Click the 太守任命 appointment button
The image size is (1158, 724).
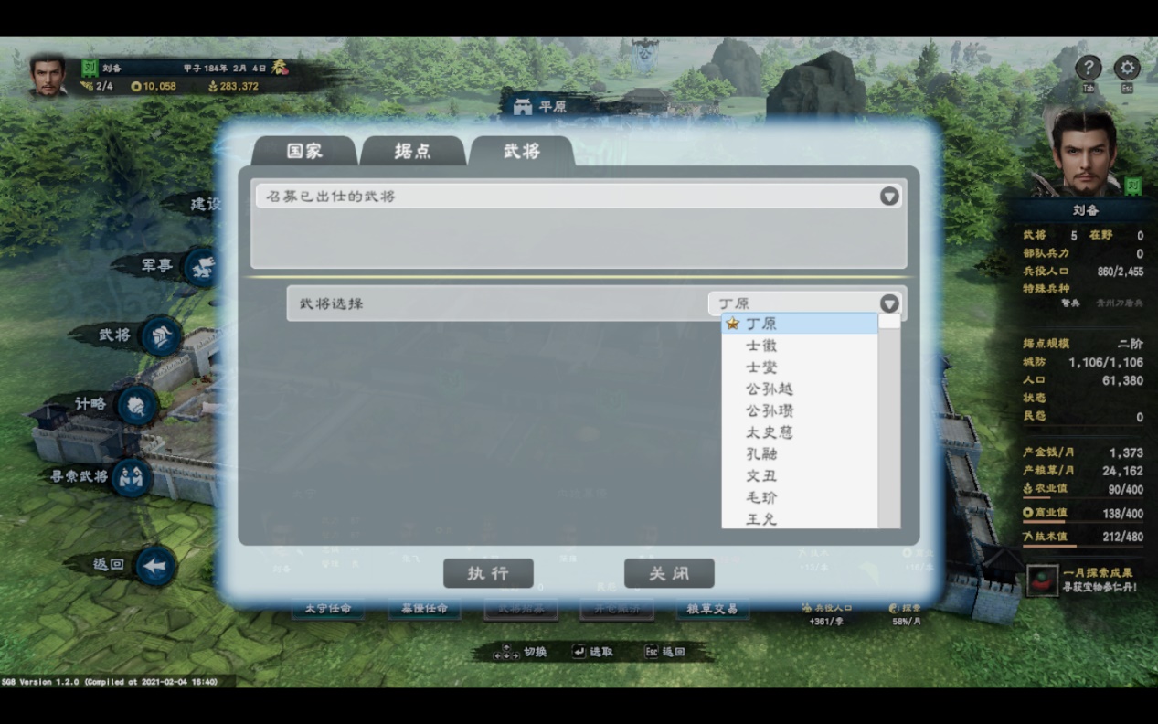click(328, 610)
